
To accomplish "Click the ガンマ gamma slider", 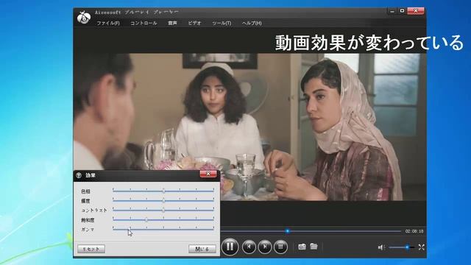I will [163, 229].
